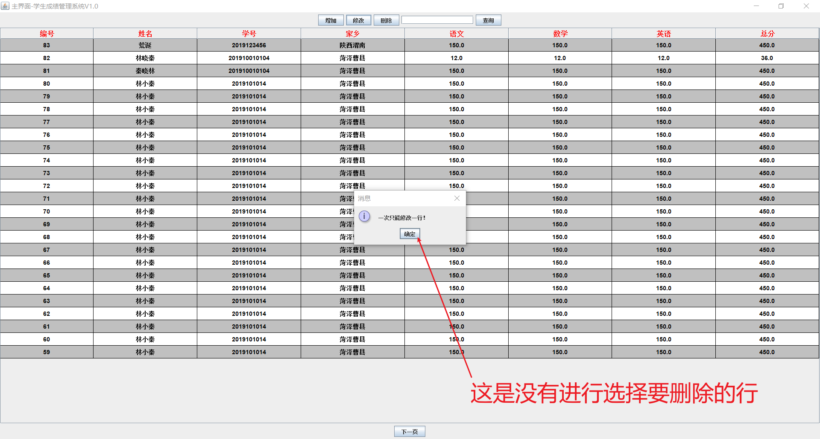The image size is (820, 439).
Task: Select row with ID 63
Action: click(x=410, y=301)
